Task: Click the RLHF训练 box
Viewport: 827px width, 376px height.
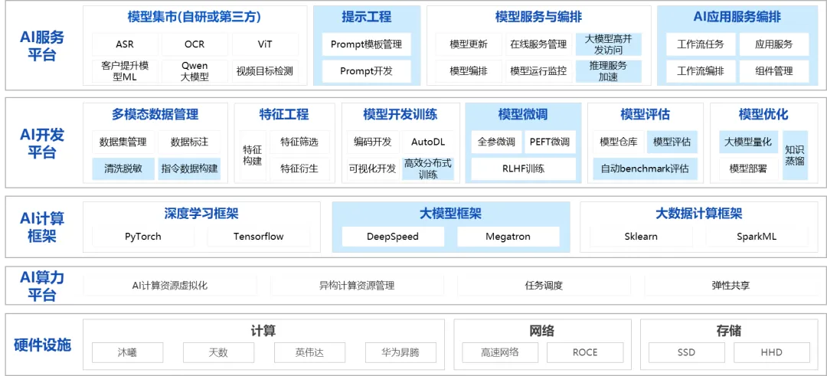Action: (x=523, y=168)
